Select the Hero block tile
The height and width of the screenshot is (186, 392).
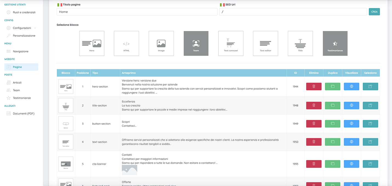[92, 43]
